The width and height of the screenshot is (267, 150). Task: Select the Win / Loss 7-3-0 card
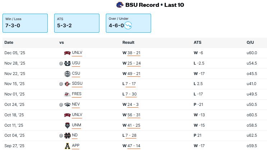(x=25, y=23)
